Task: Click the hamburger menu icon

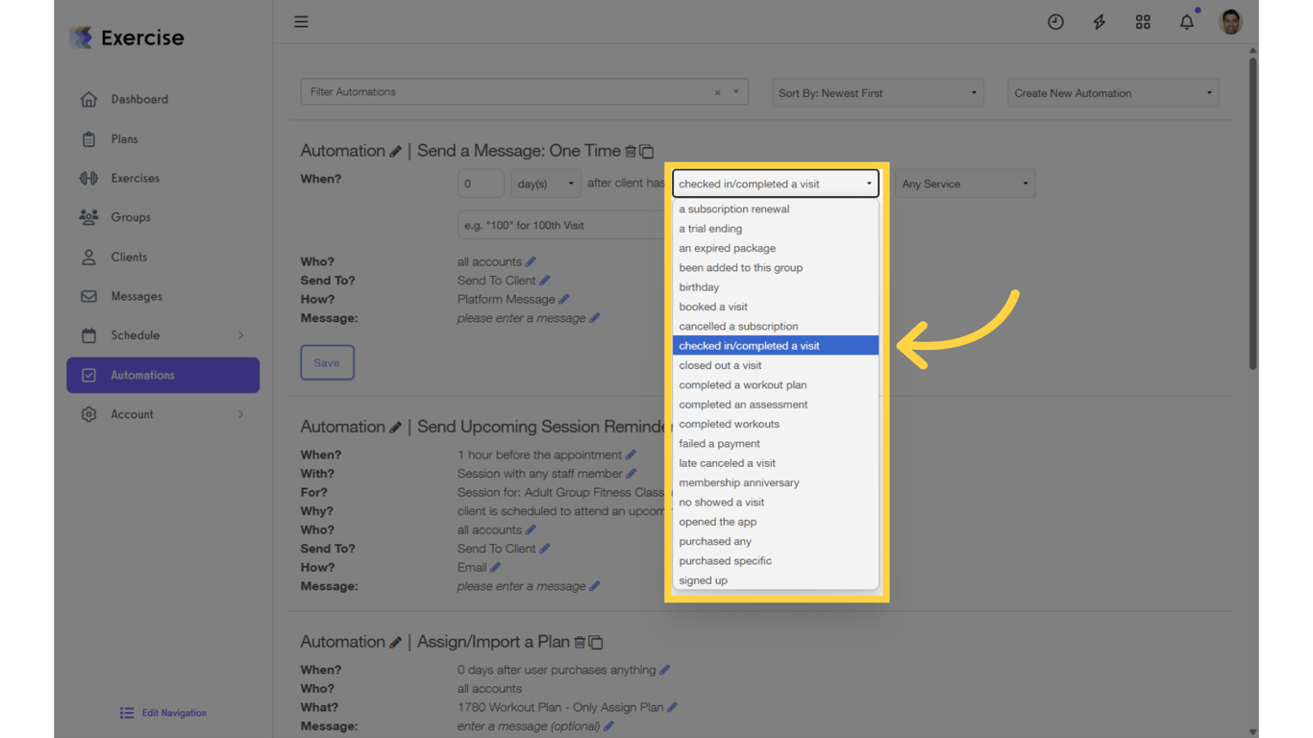Action: [301, 21]
